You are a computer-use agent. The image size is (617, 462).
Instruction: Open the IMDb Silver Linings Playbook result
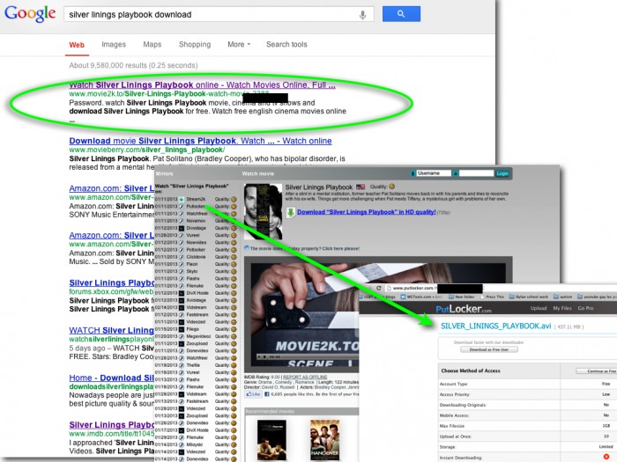coord(112,425)
